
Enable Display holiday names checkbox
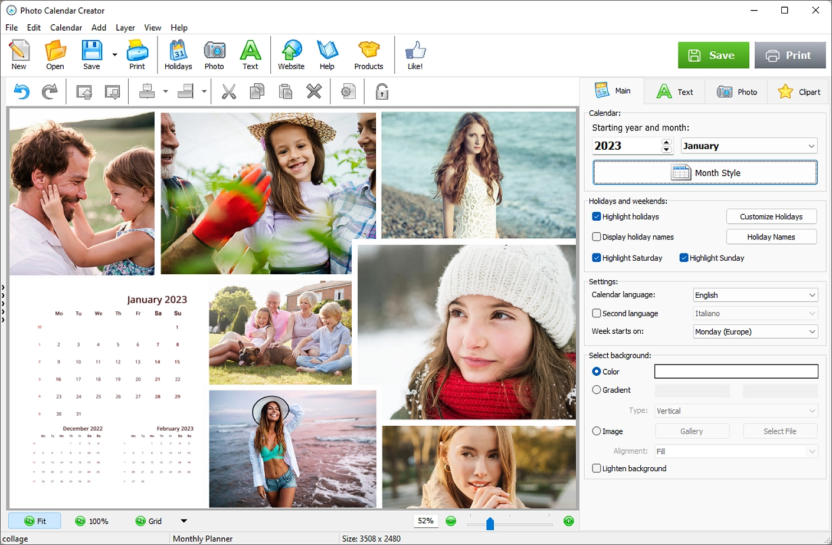coord(597,237)
